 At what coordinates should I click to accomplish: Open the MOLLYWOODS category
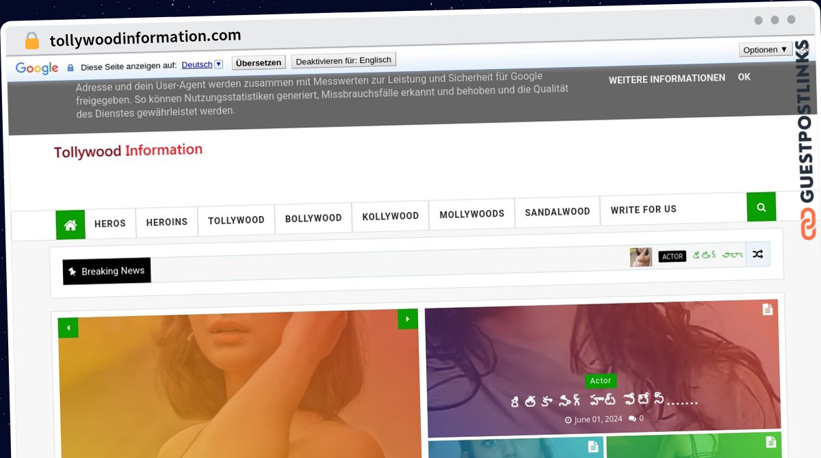pos(472,215)
